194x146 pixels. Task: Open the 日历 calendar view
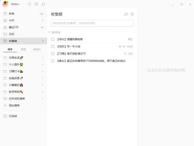[x=23, y=34]
